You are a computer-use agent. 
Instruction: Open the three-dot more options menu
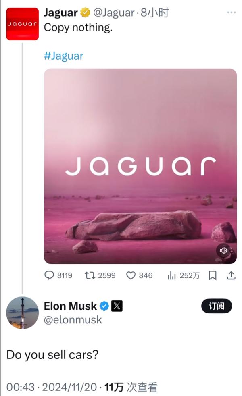tap(231, 13)
